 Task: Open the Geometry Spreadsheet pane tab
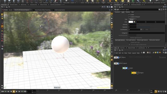coord(55,5)
